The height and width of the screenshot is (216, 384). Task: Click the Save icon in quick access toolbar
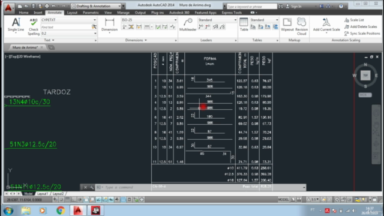(x=34, y=6)
